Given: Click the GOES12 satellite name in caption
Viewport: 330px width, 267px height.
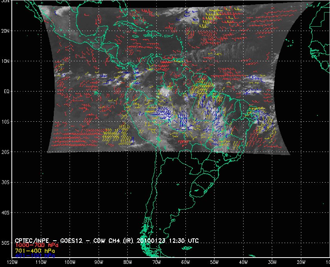Looking at the screenshot, I should (71, 240).
